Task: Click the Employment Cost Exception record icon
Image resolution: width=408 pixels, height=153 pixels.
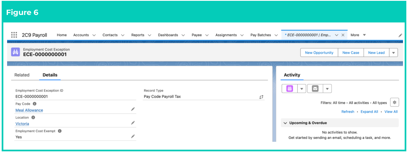Action: [15, 52]
